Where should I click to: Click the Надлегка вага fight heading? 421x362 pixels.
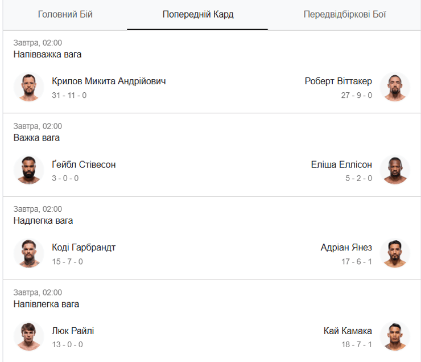pos(43,221)
